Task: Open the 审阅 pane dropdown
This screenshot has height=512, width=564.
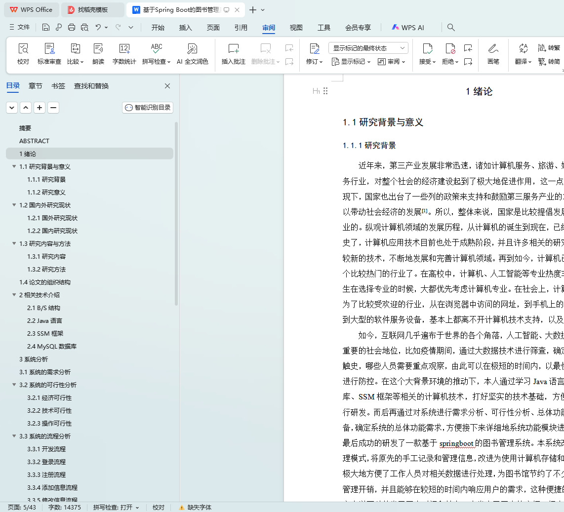Action: (x=391, y=62)
